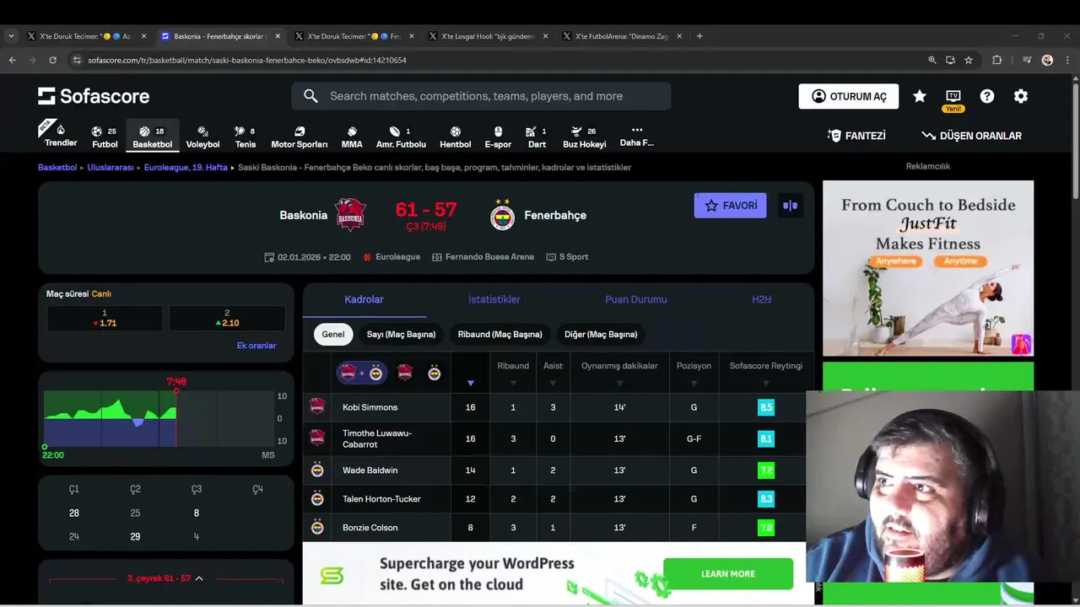The width and height of the screenshot is (1080, 607).
Task: Open the Amr. Futbolu section
Action: 401,137
